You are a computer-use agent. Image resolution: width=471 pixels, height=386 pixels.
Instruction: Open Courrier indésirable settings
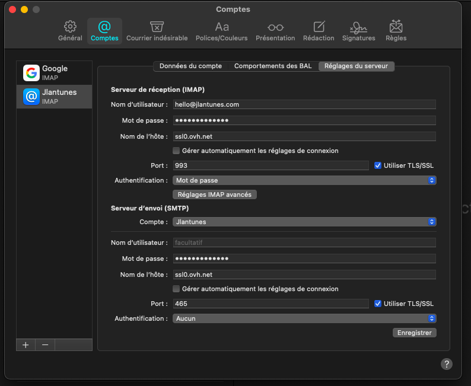(157, 31)
